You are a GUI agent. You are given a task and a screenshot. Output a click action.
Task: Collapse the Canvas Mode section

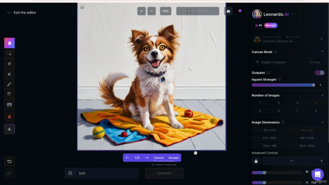322,51
